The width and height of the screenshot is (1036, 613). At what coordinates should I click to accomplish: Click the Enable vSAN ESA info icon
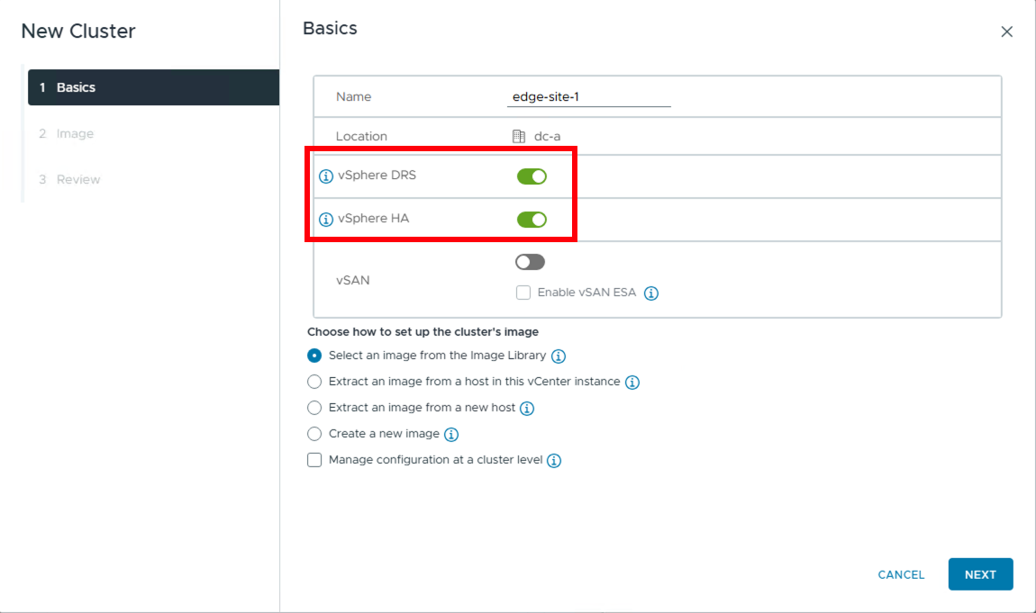pyautogui.click(x=651, y=293)
